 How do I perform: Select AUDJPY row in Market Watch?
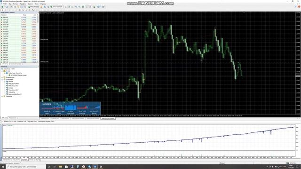19,29
